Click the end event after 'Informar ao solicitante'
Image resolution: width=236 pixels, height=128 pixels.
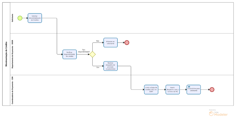click(127, 42)
